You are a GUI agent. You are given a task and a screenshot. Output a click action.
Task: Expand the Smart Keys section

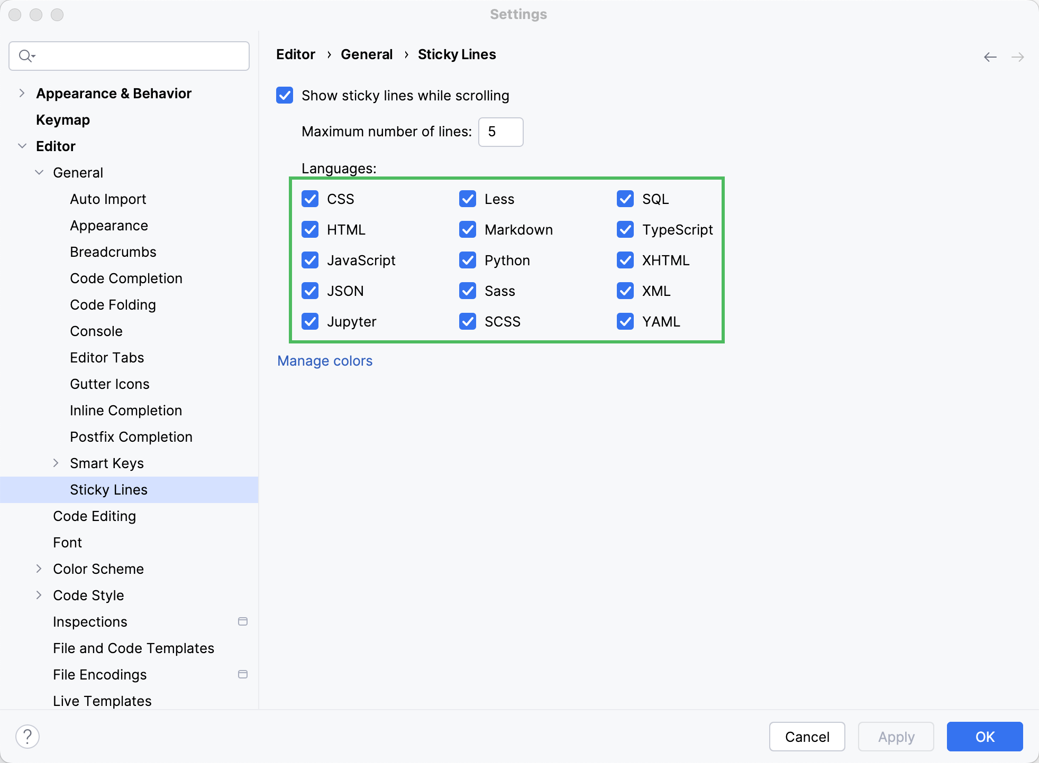tap(57, 463)
